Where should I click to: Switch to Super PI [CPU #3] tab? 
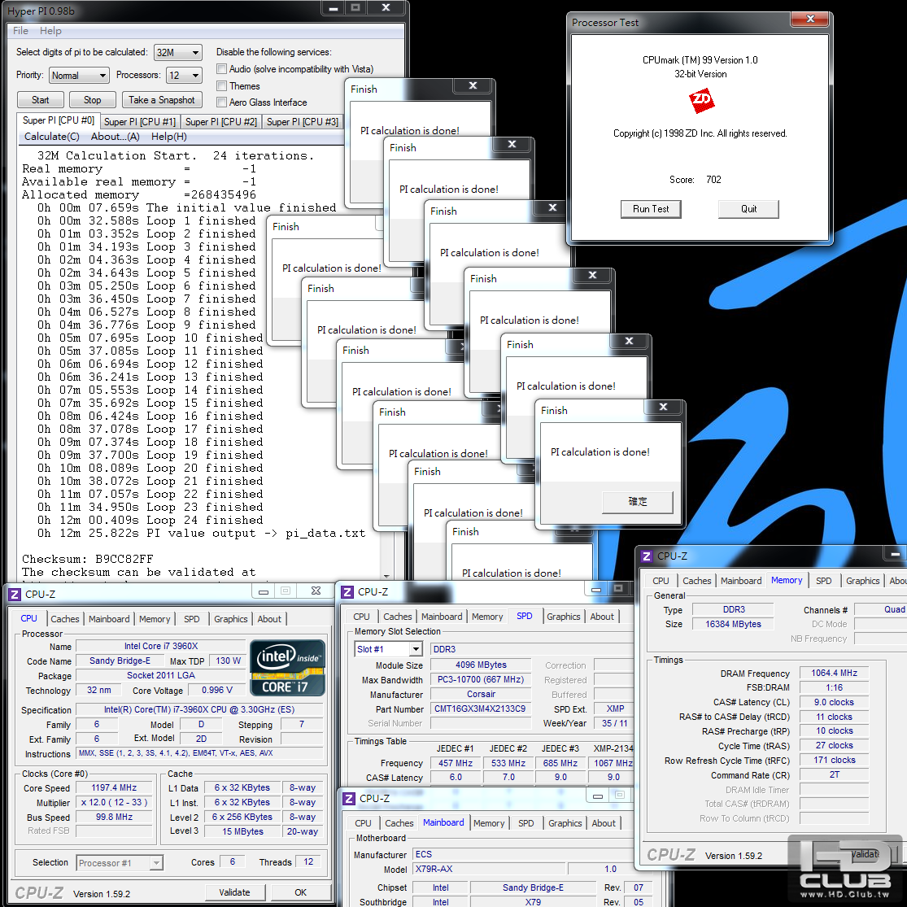pos(302,121)
